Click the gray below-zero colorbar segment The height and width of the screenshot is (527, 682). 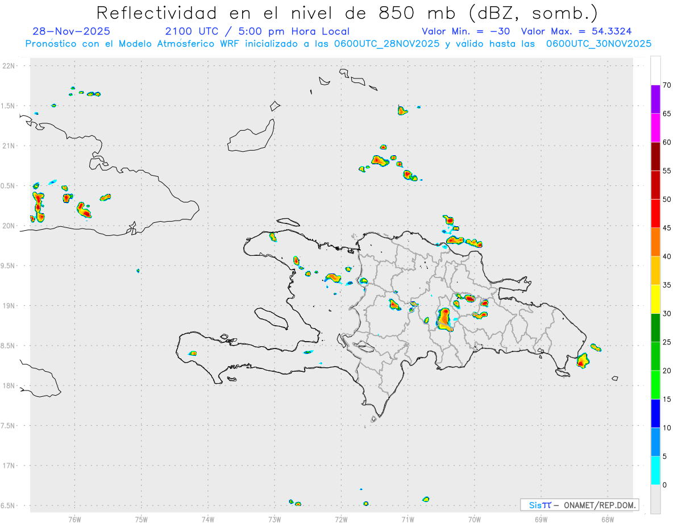655,499
